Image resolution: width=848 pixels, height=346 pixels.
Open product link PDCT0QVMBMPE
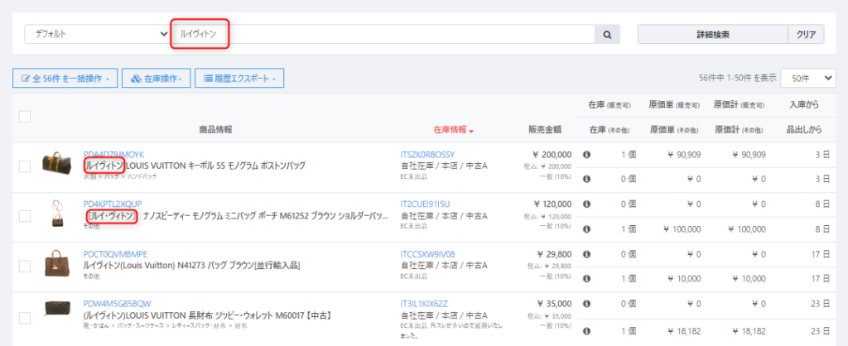(x=115, y=254)
